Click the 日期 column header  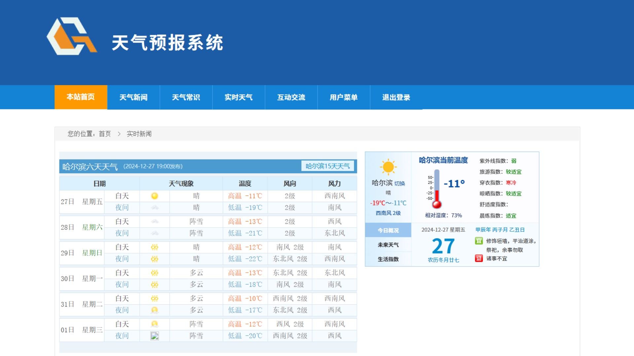pyautogui.click(x=99, y=184)
